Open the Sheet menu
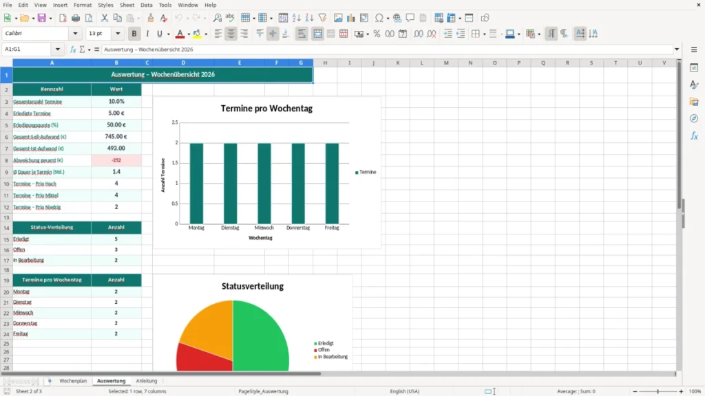The image size is (705, 396). [x=127, y=5]
